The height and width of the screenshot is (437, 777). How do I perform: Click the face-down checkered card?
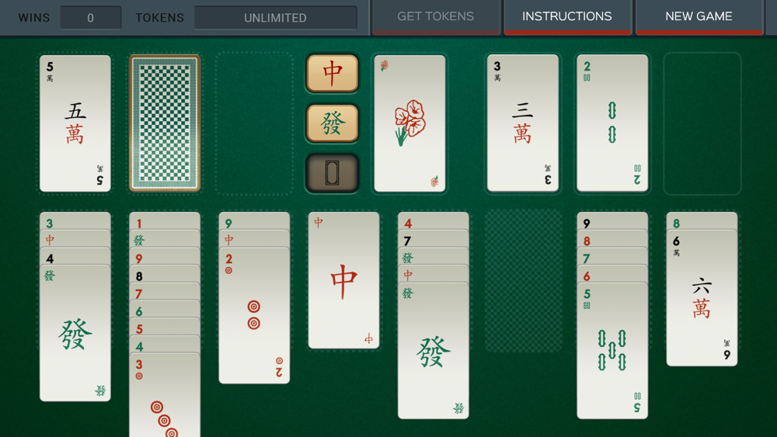[165, 123]
